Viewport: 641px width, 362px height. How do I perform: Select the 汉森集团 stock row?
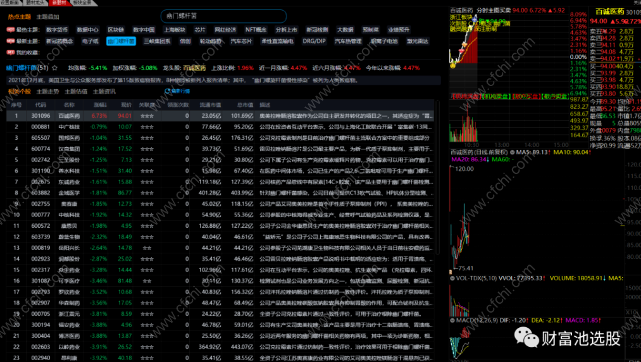coord(220,149)
